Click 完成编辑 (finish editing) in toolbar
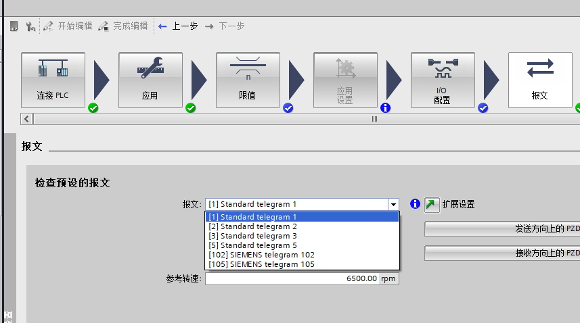The width and height of the screenshot is (580, 323). pyautogui.click(x=122, y=26)
